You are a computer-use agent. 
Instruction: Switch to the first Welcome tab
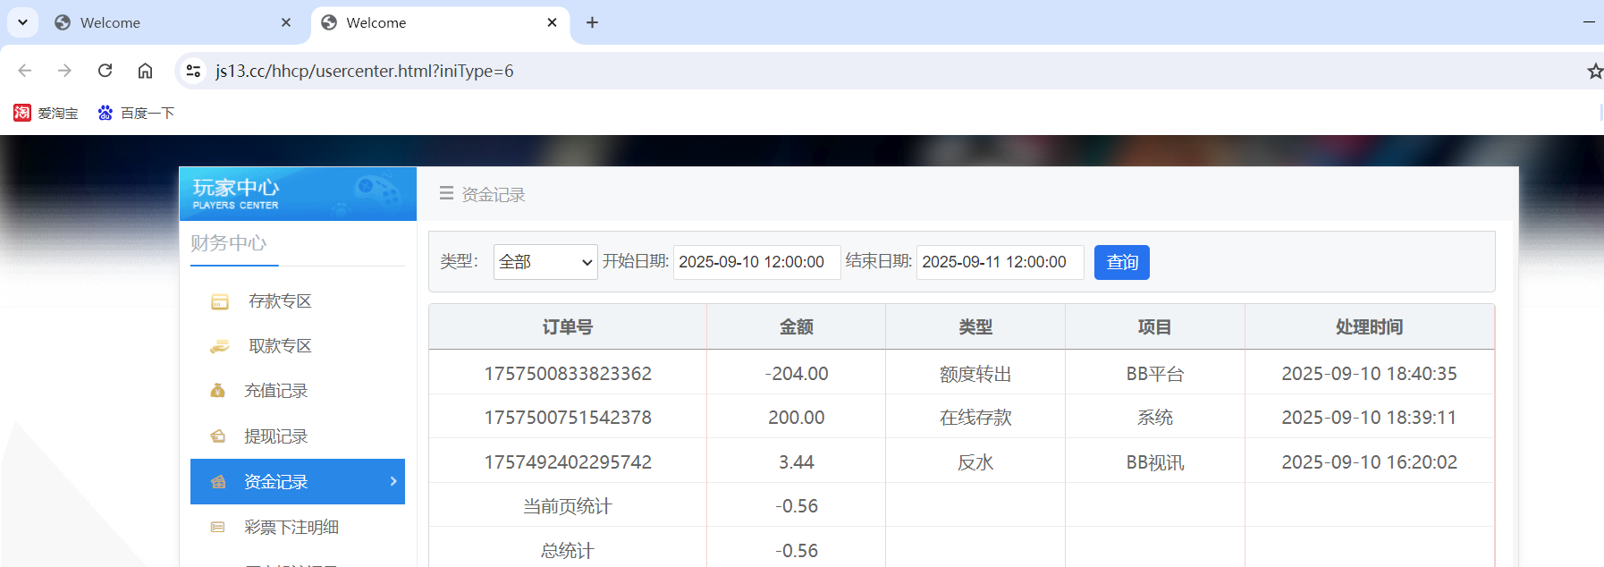(x=175, y=23)
